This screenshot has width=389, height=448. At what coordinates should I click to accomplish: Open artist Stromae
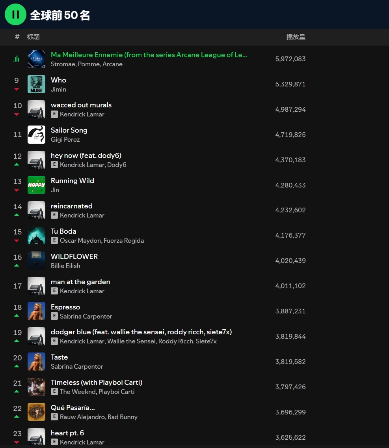pyautogui.click(x=63, y=64)
